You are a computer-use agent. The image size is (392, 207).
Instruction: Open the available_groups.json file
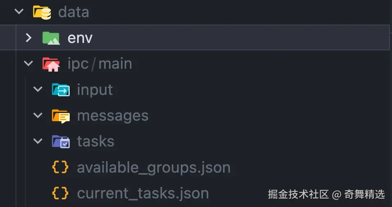point(153,167)
